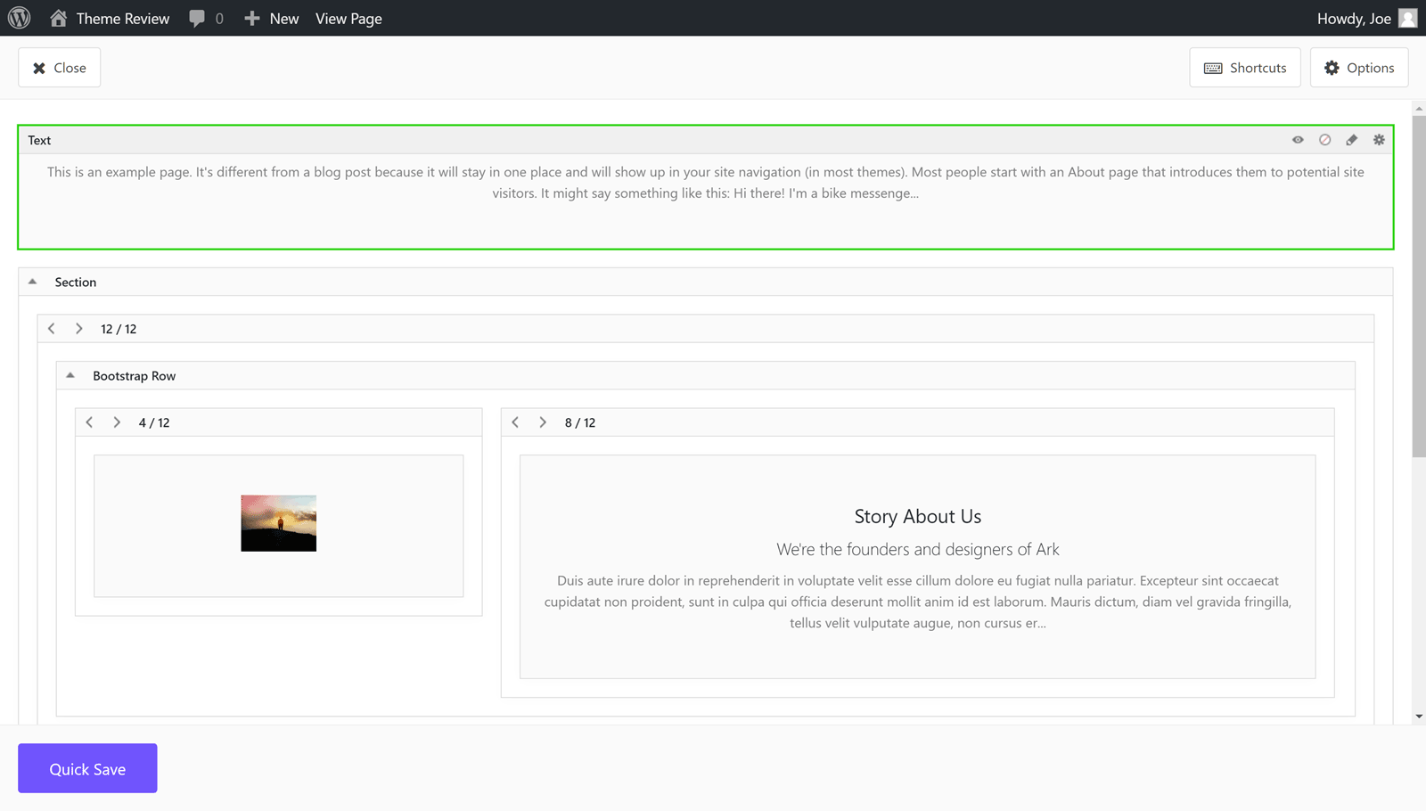
Task: Click the vertical scrollbar thumb
Action: (1419, 285)
